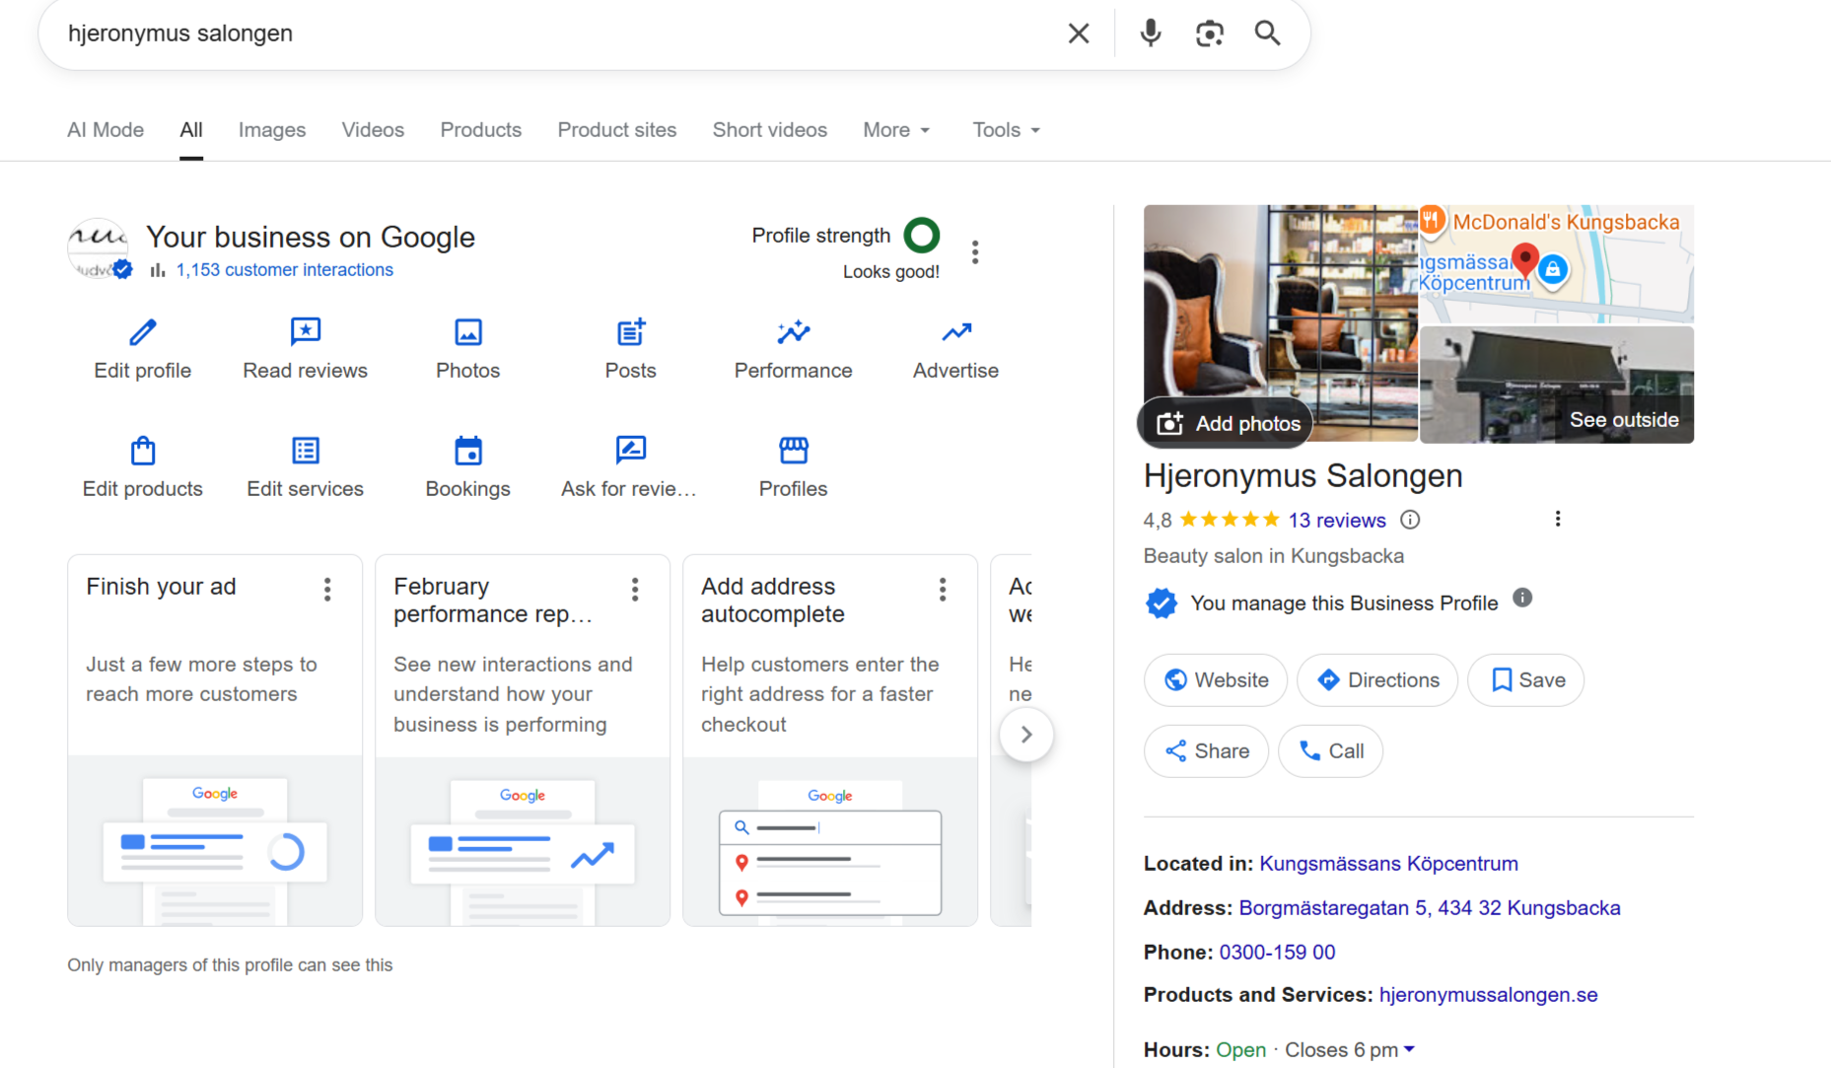Open Kungsmässans Köpcentrum location link
Screen dimensions: 1831x1068
tap(1388, 864)
